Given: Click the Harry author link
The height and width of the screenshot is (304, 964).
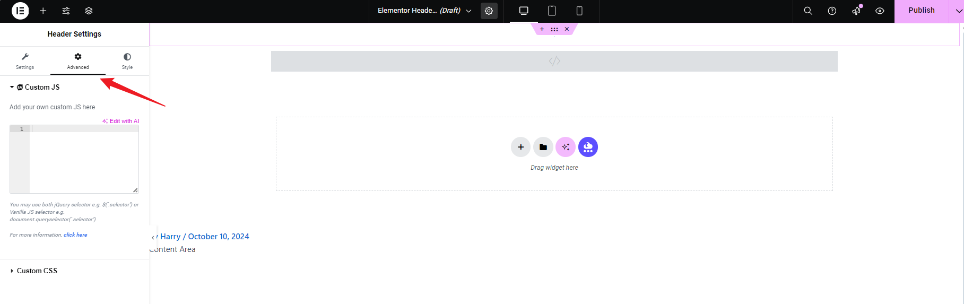Looking at the screenshot, I should tap(170, 237).
